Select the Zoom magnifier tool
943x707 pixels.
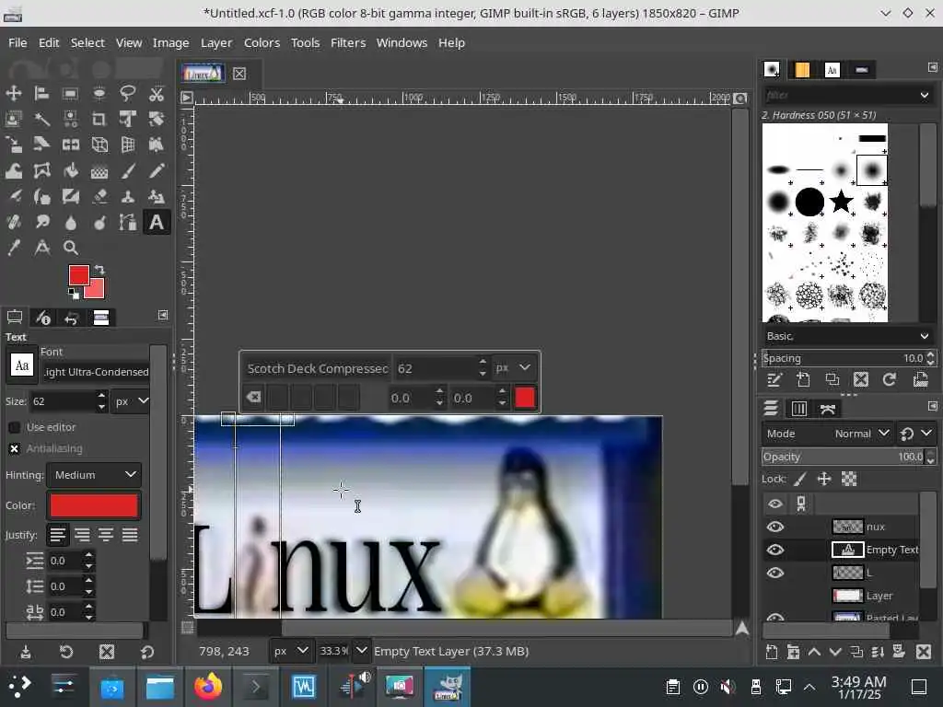pos(70,248)
